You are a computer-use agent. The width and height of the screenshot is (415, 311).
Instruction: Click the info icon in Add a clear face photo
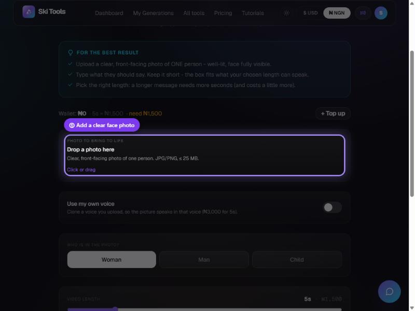point(72,125)
